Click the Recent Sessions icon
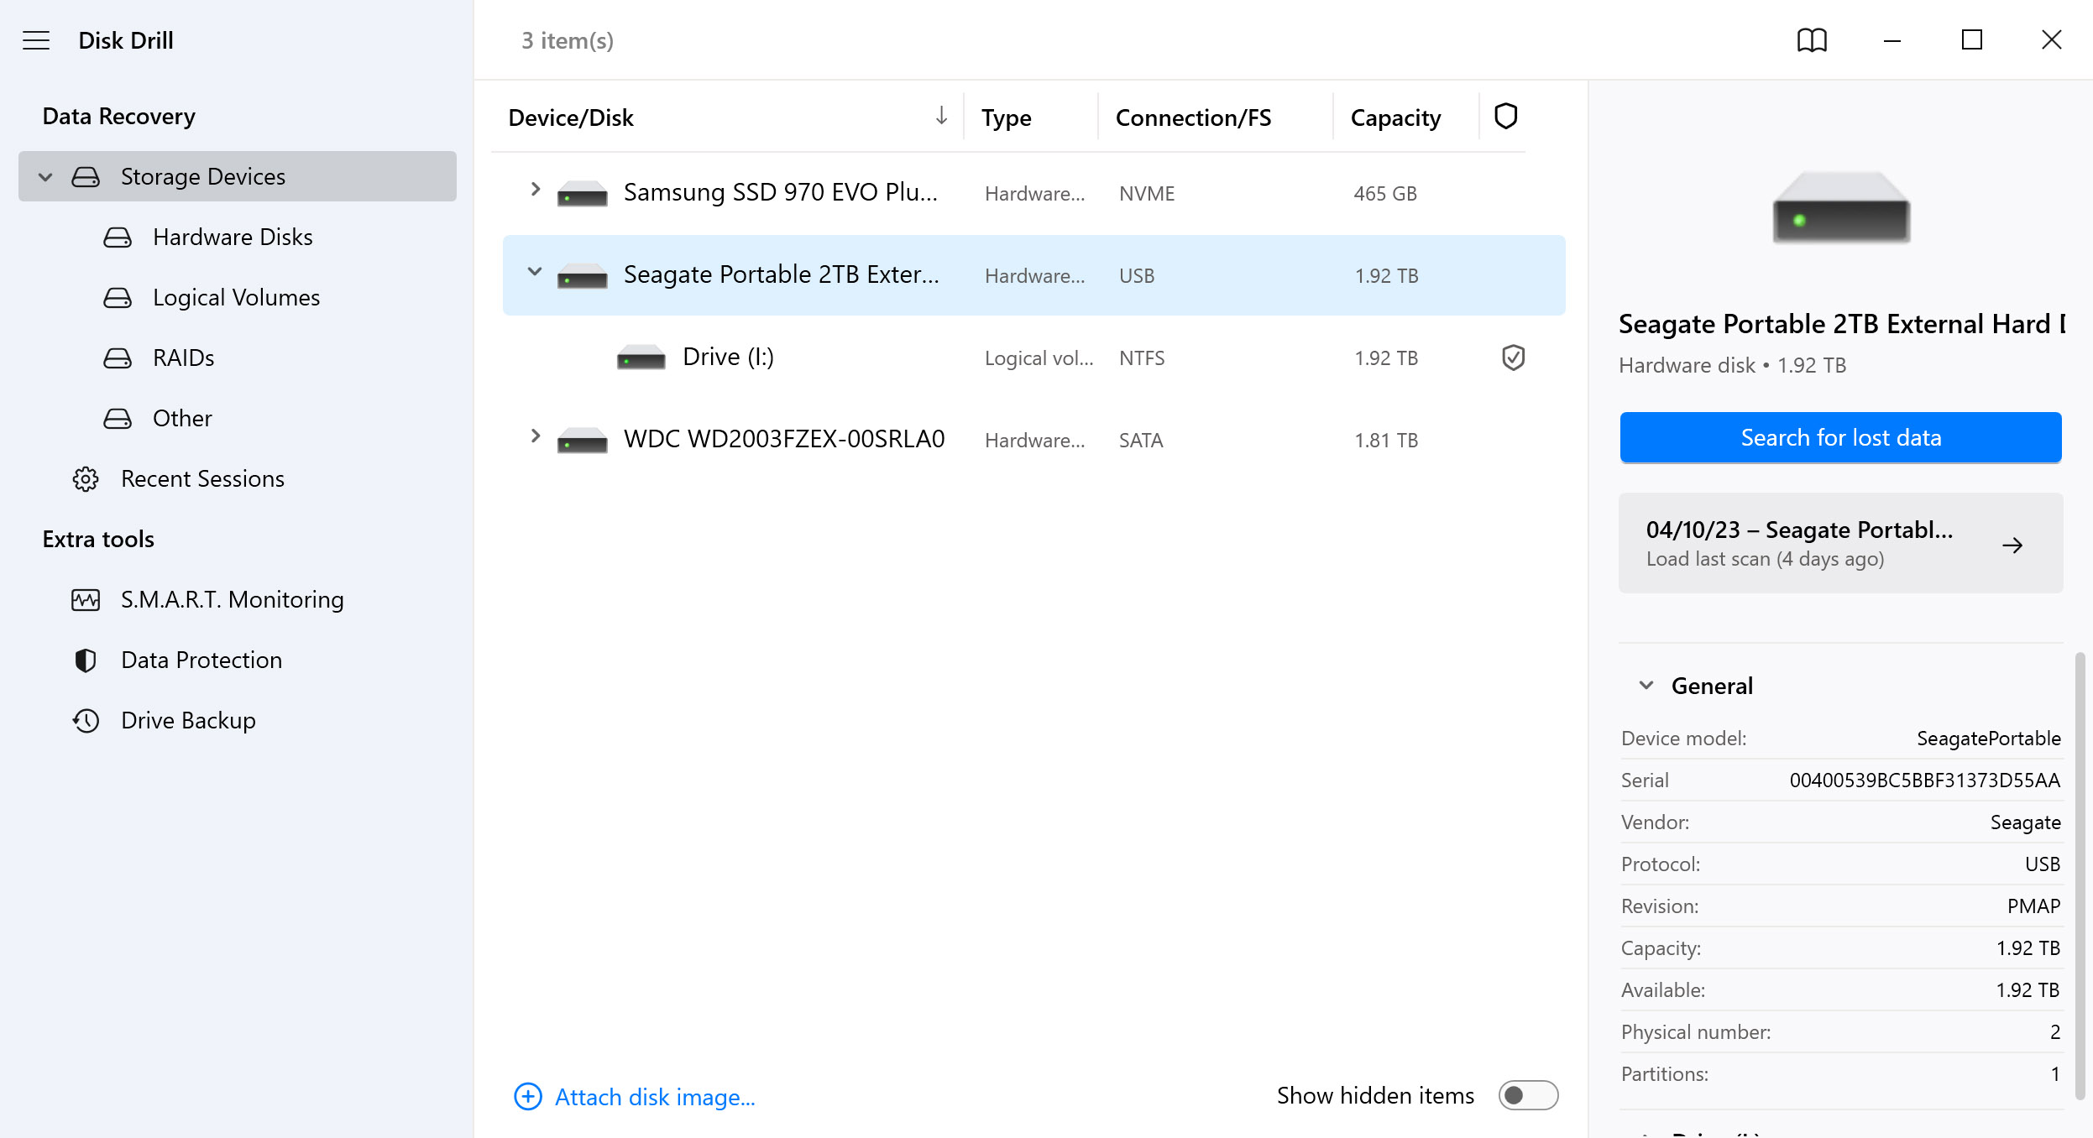Screen dimensions: 2093x1138 point(86,478)
